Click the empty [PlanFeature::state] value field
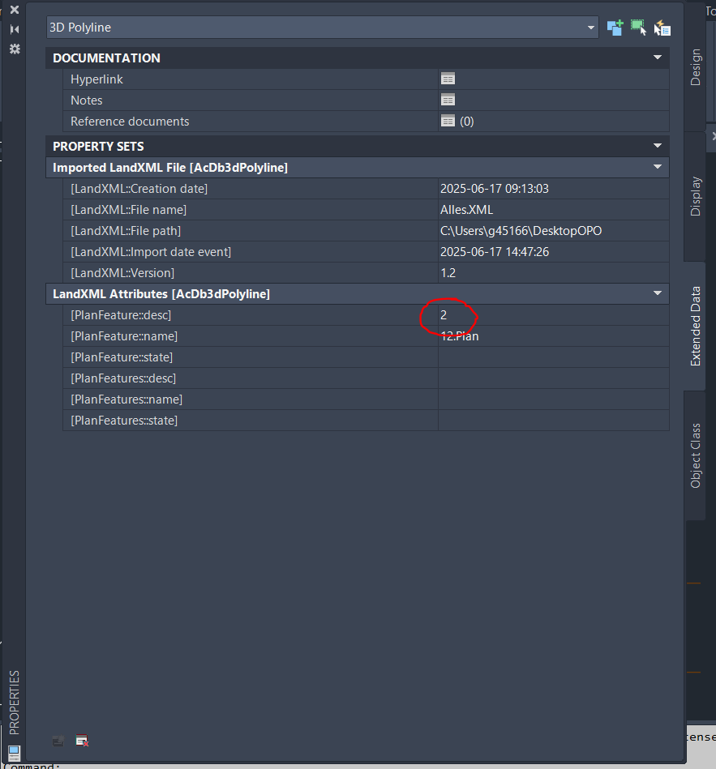The width and height of the screenshot is (716, 769). [x=554, y=357]
